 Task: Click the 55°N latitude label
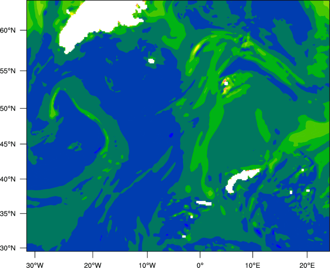click(x=8, y=71)
